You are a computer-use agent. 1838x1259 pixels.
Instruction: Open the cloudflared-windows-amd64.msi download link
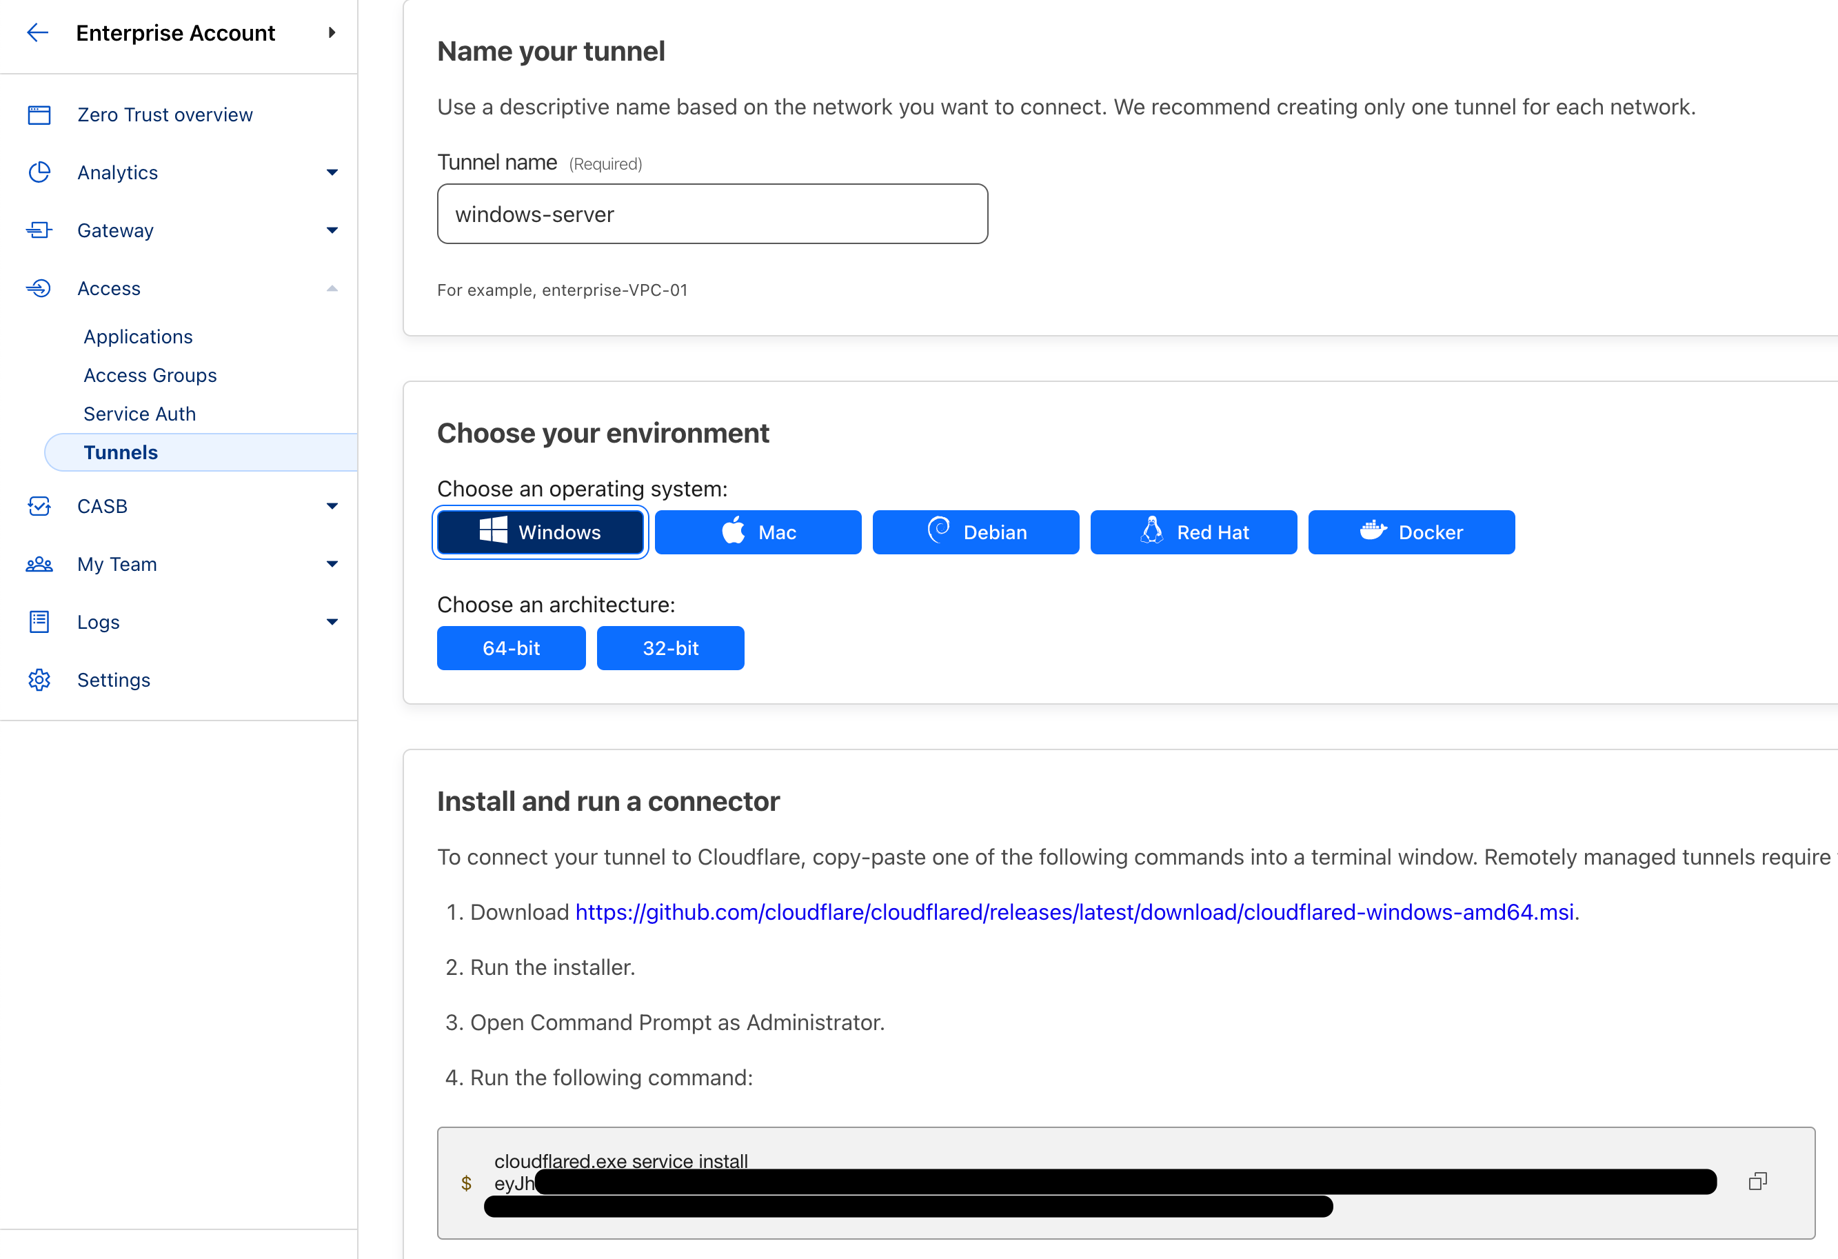(1074, 911)
